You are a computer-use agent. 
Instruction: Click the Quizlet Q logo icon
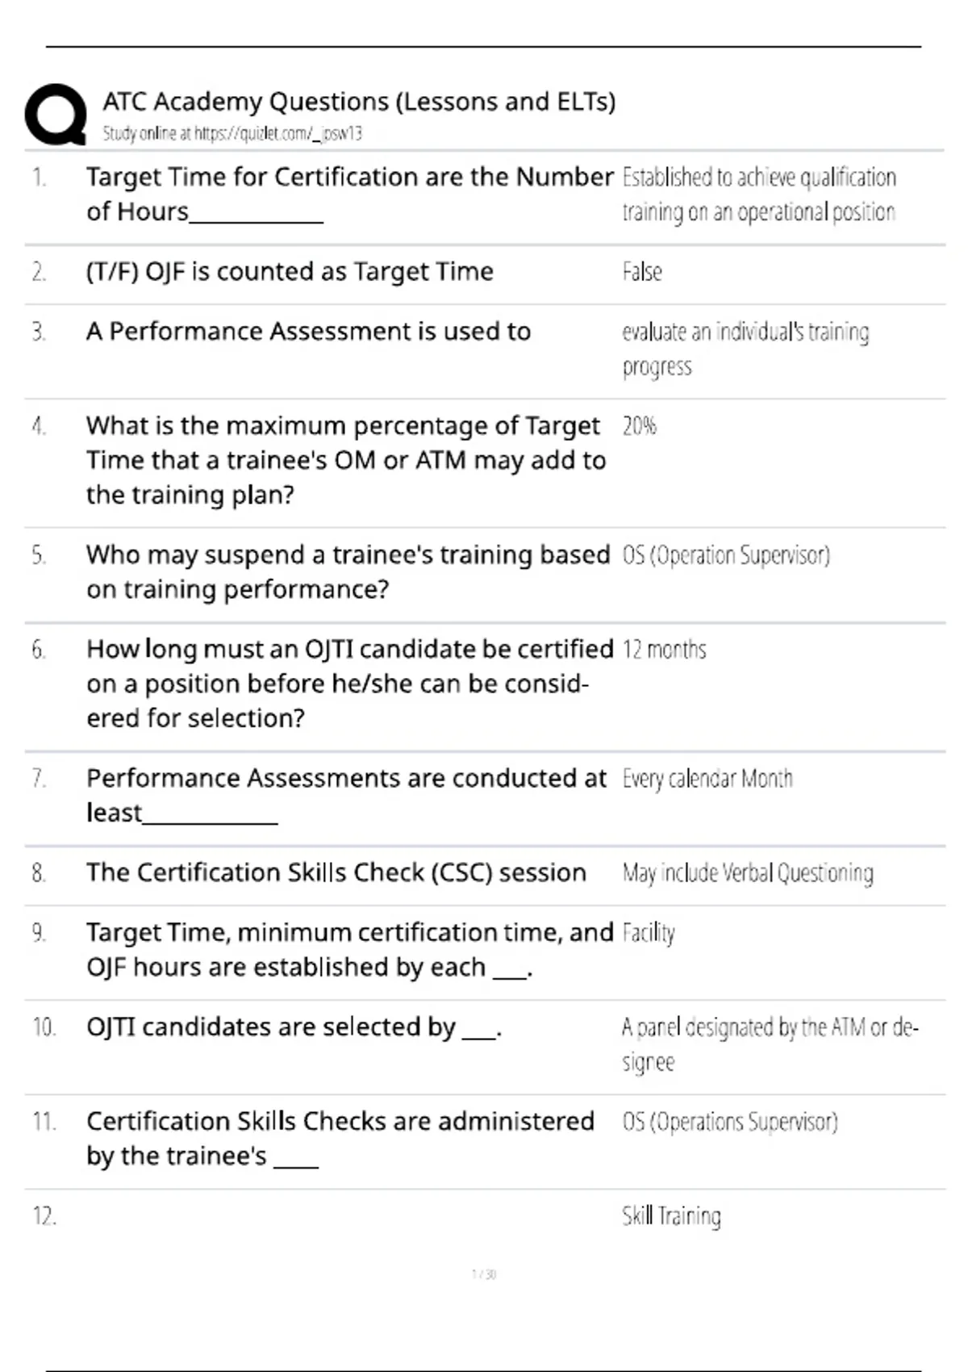pos(56,115)
